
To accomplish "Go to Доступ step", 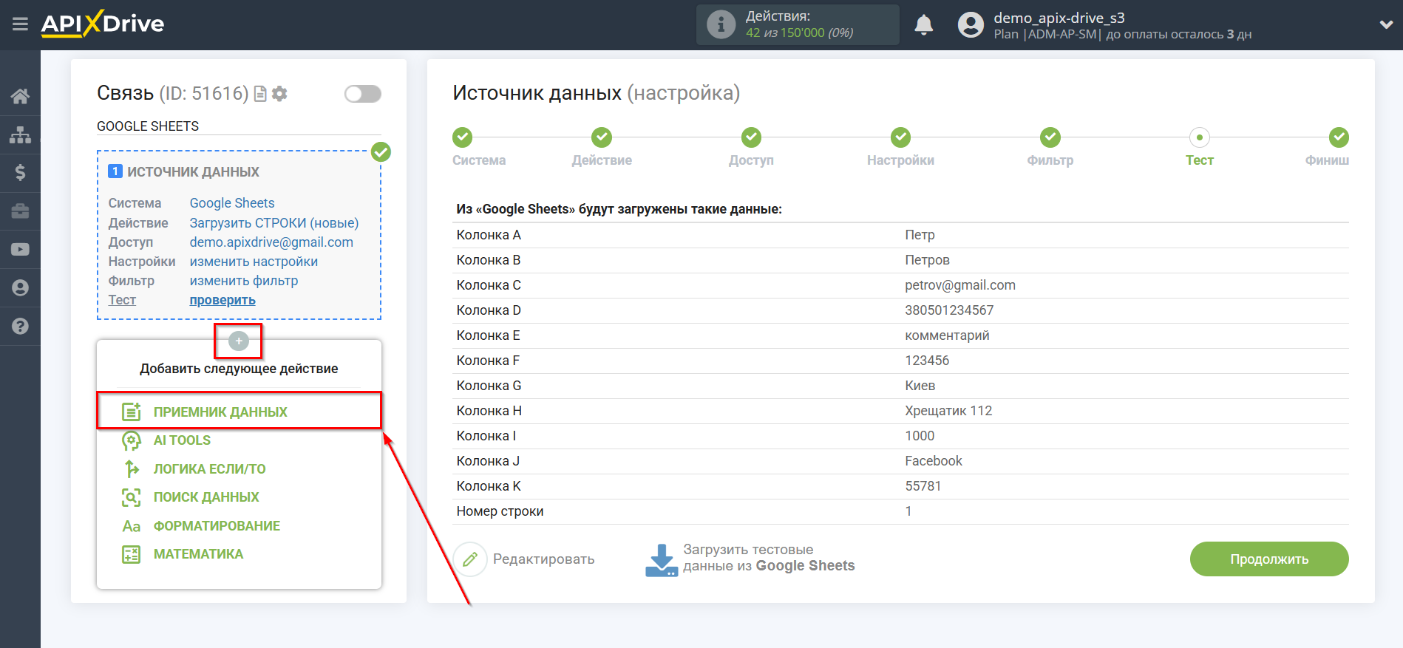I will [x=751, y=137].
